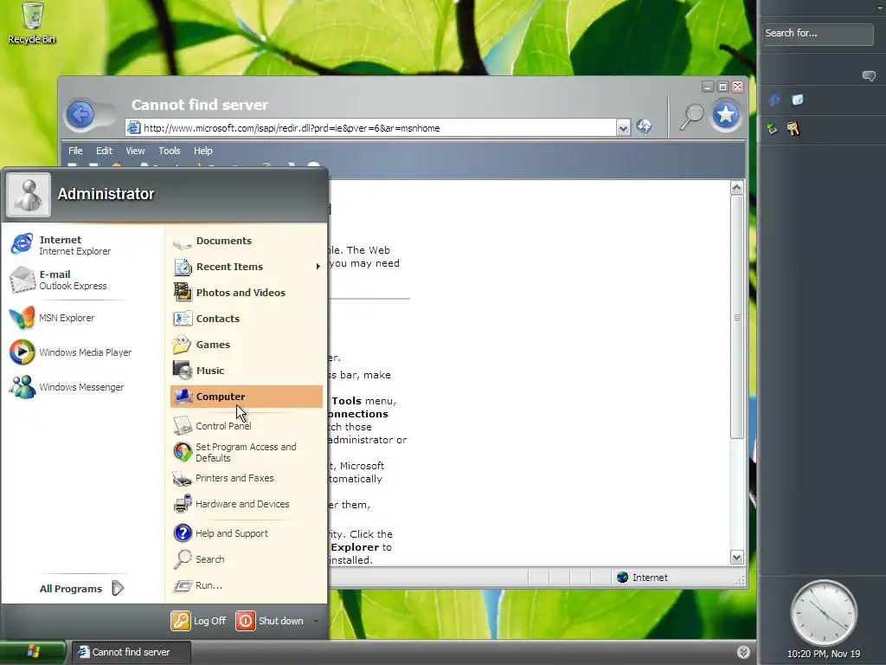Viewport: 886px width, 665px height.
Task: Click the Log Off button
Action: tap(199, 621)
